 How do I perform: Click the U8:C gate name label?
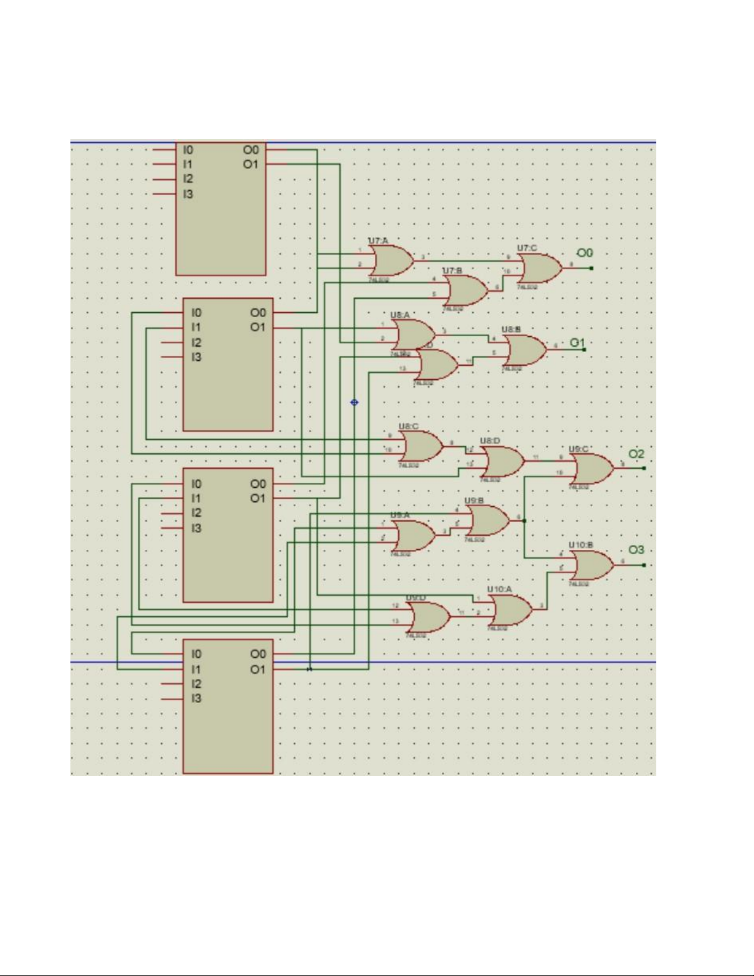(x=408, y=426)
